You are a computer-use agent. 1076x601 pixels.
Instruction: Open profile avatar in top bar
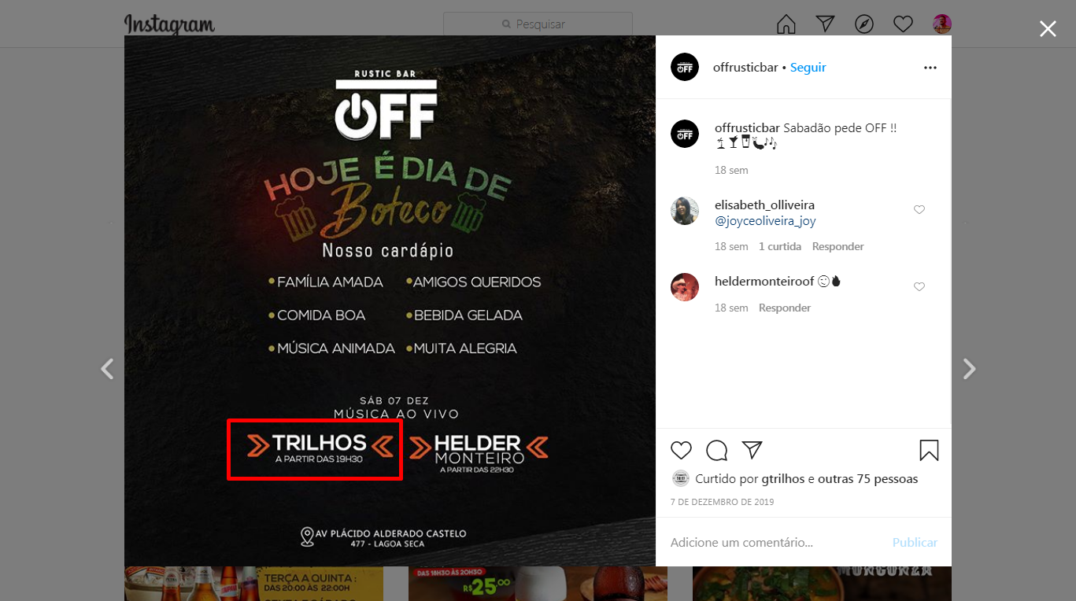(942, 24)
